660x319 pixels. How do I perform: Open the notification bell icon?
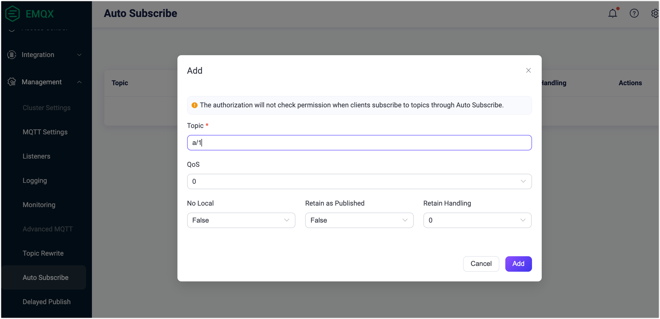point(613,13)
